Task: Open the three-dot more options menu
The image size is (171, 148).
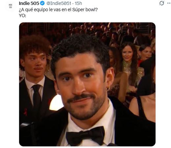Action: click(x=169, y=3)
